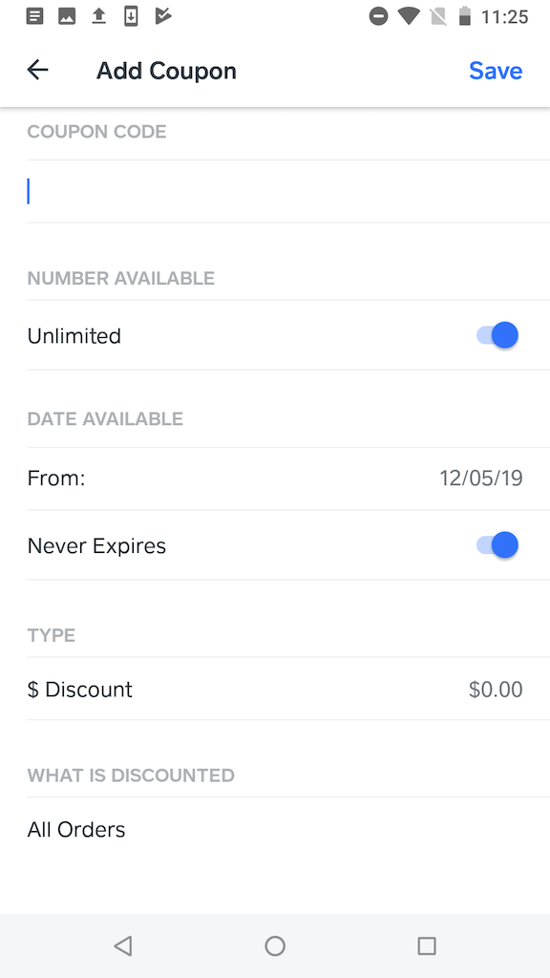Open the $ Discount type selector

[275, 689]
